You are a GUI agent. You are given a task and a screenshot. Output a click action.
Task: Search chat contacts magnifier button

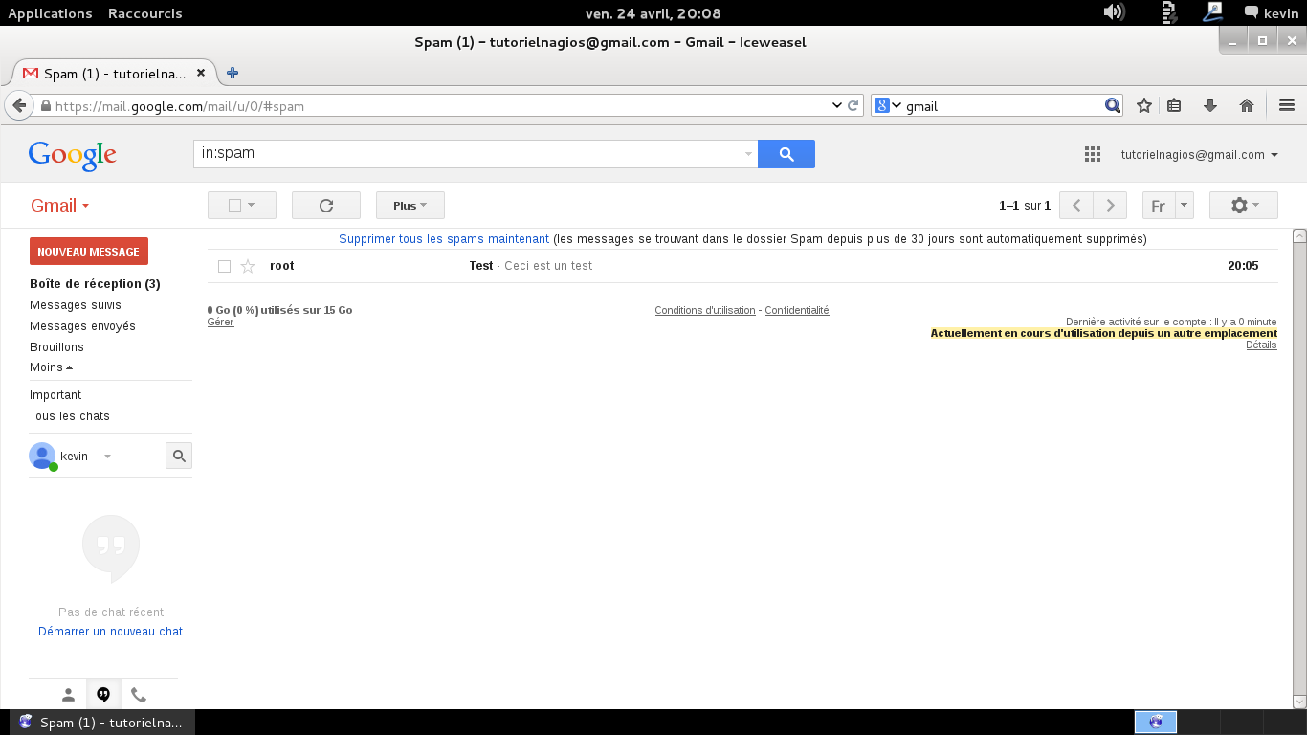pyautogui.click(x=179, y=456)
